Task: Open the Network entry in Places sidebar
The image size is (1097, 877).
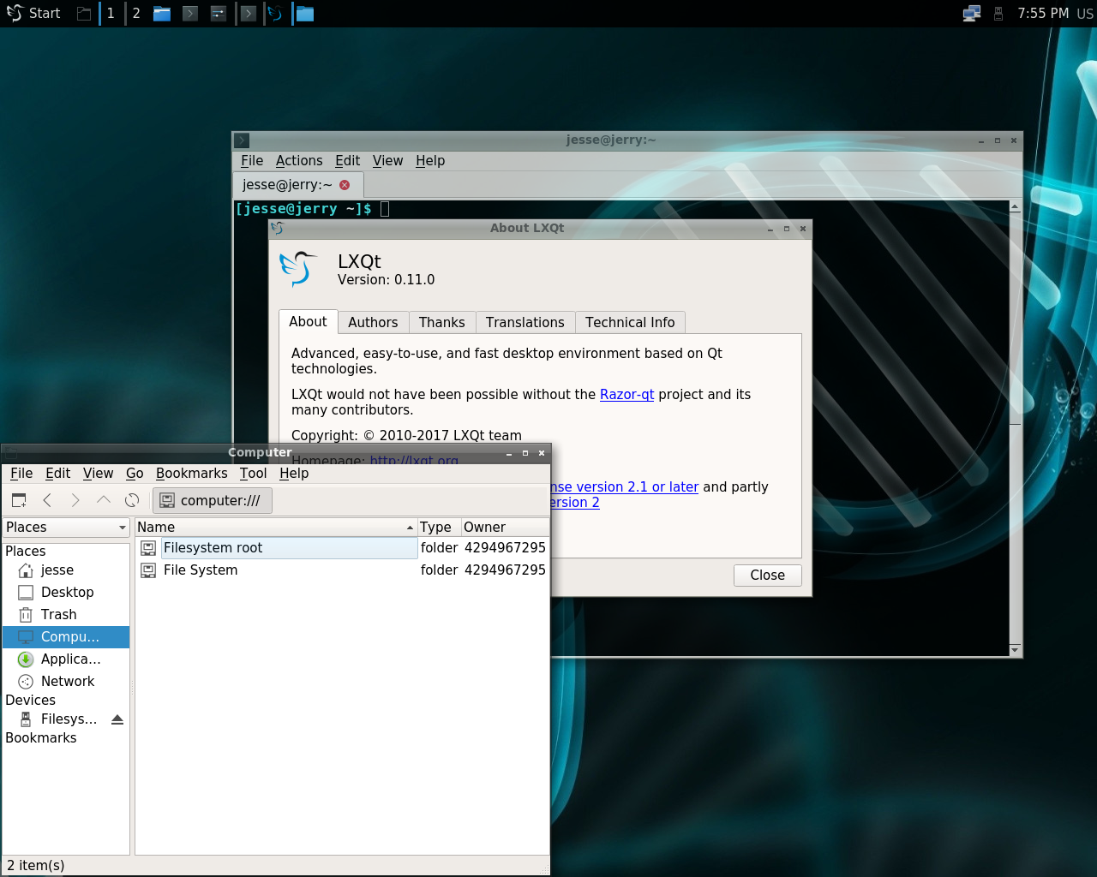Action: pyautogui.click(x=66, y=682)
